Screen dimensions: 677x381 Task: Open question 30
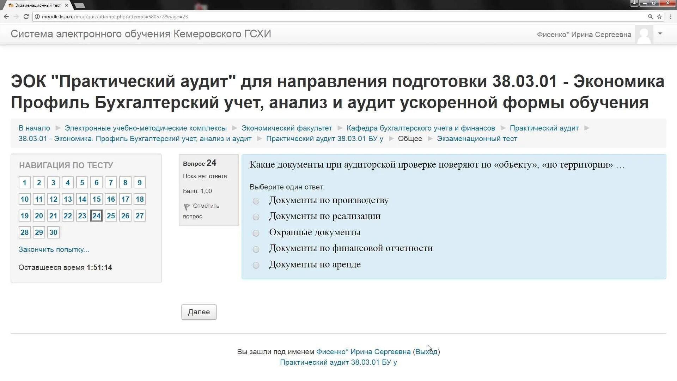point(53,232)
